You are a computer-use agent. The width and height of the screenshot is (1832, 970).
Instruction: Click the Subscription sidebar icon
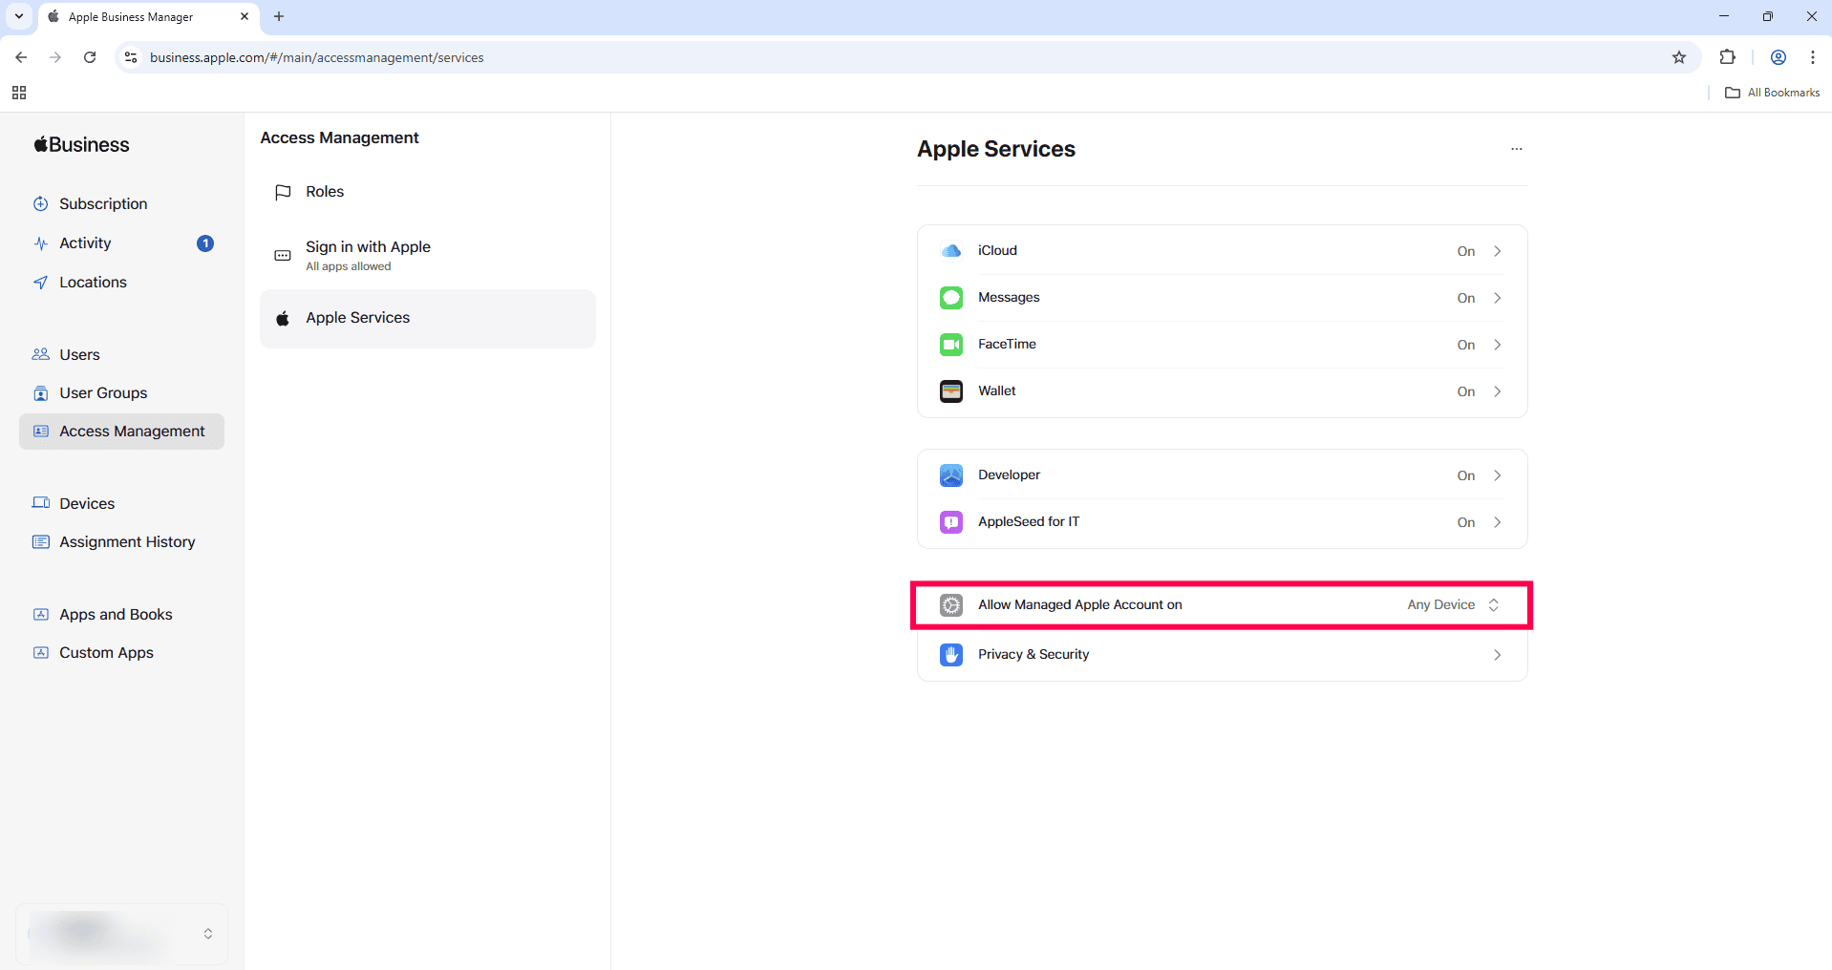40,204
